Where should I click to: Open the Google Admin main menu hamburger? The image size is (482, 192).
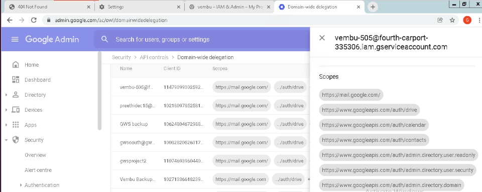coord(15,39)
